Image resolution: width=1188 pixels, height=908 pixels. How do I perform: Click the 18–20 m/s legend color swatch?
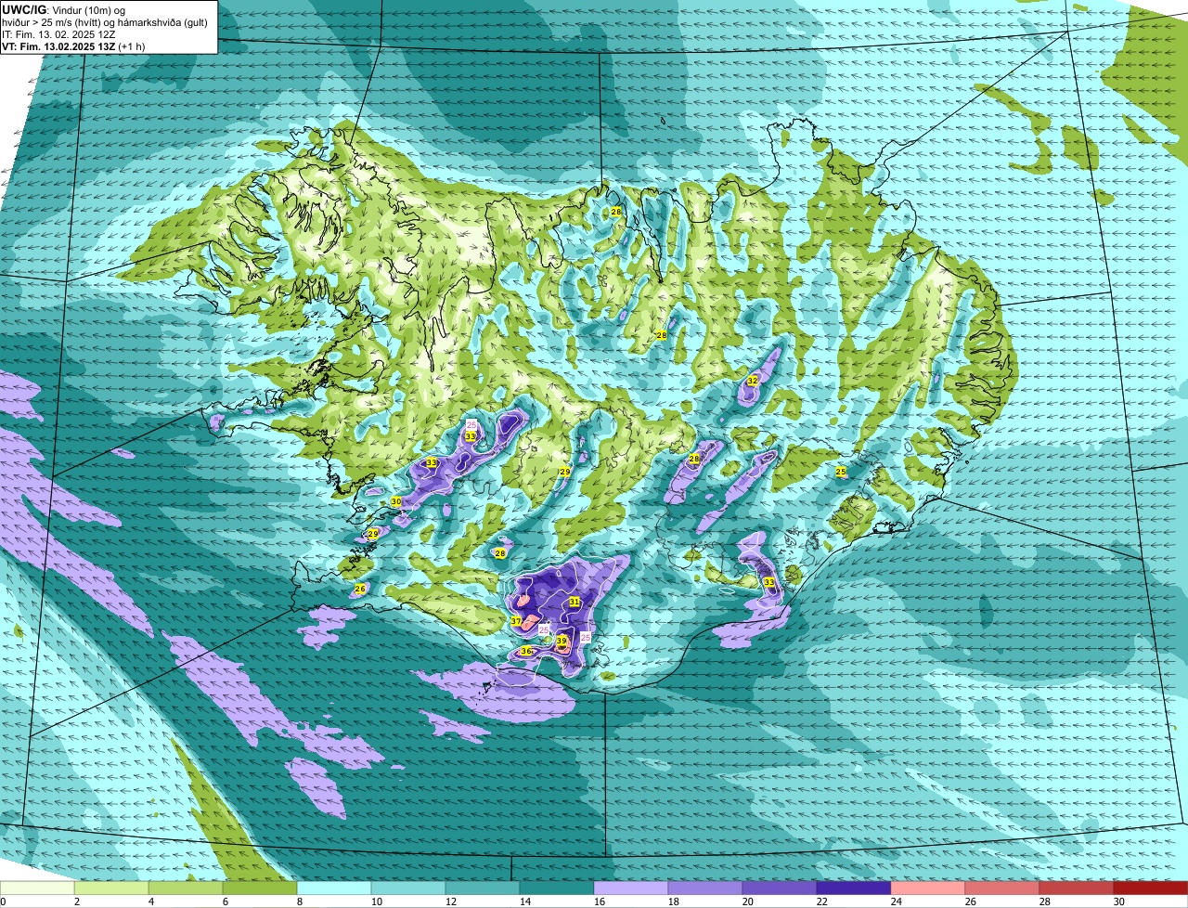pos(705,889)
